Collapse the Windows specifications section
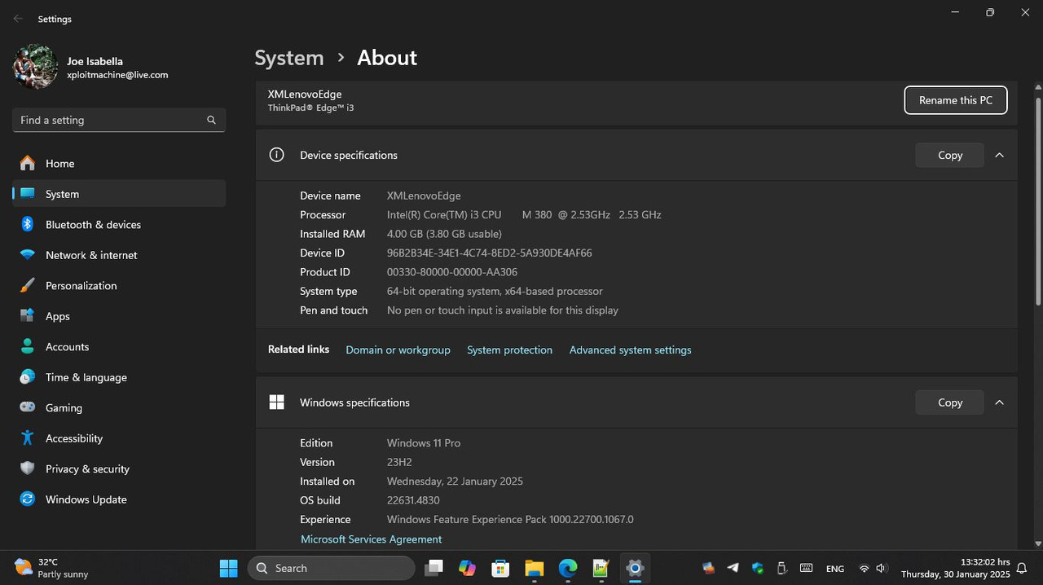This screenshot has height=585, width=1043. pyautogui.click(x=999, y=402)
